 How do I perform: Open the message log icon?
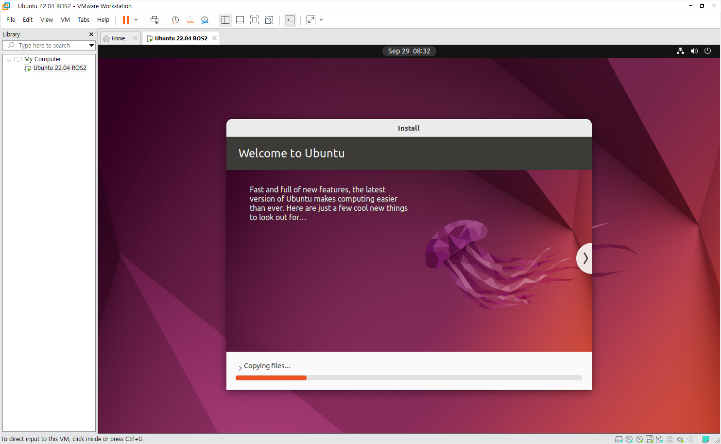[706, 439]
